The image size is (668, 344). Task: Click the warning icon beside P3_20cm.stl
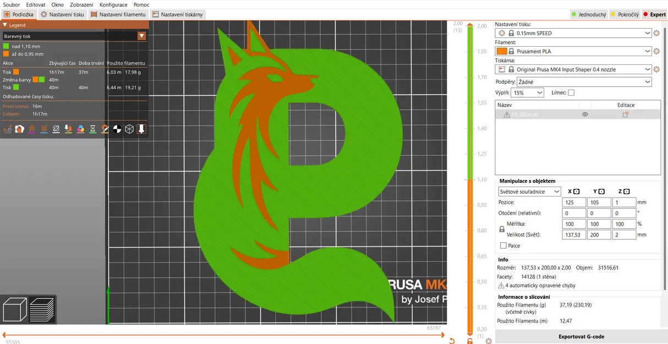[x=506, y=114]
